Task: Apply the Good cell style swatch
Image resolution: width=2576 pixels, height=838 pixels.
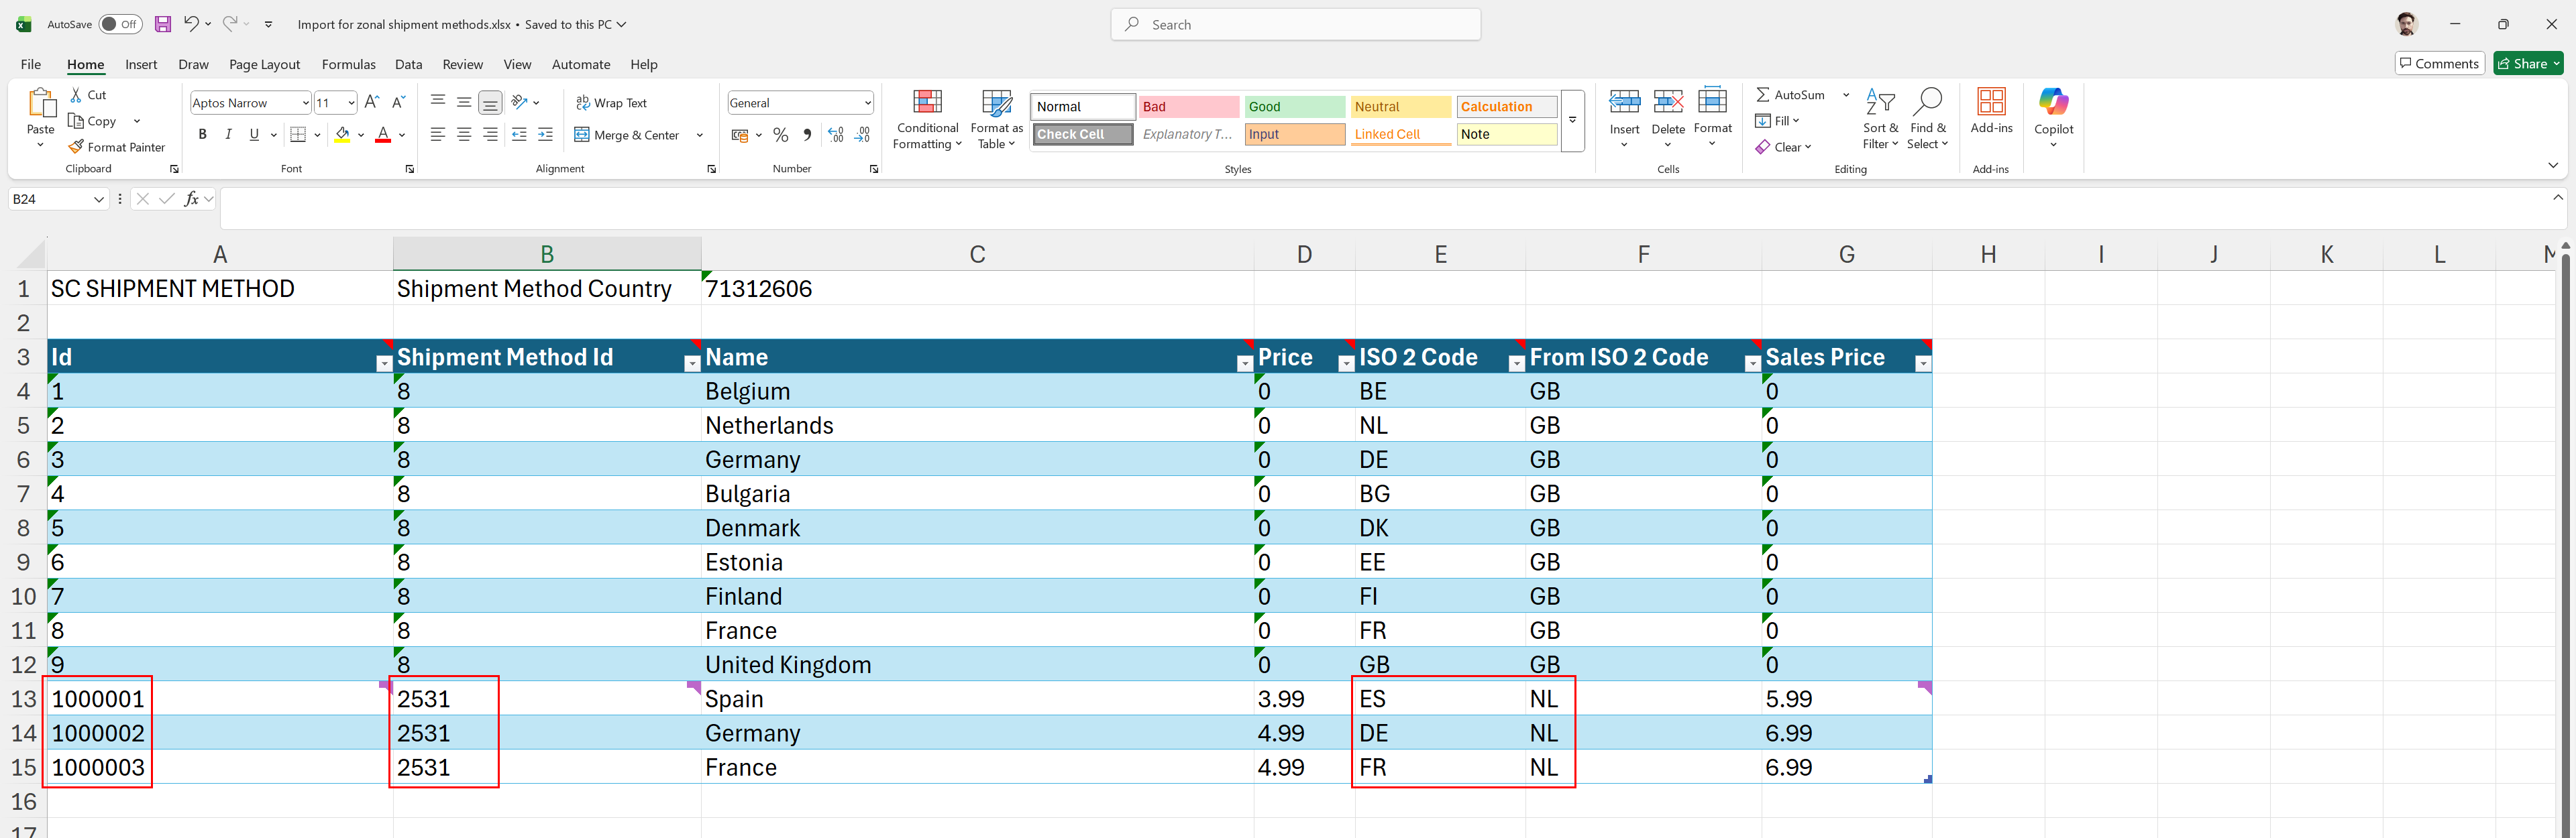Action: 1293,107
